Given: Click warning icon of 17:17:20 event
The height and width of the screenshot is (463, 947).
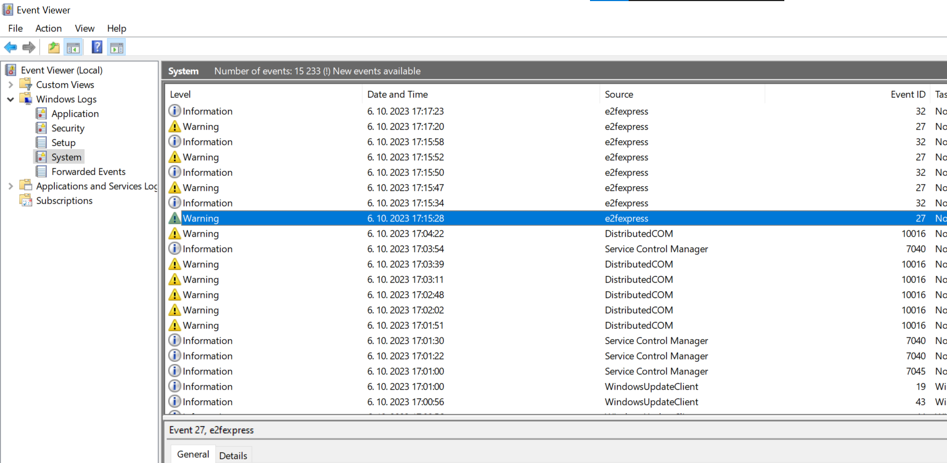Looking at the screenshot, I should click(x=174, y=126).
